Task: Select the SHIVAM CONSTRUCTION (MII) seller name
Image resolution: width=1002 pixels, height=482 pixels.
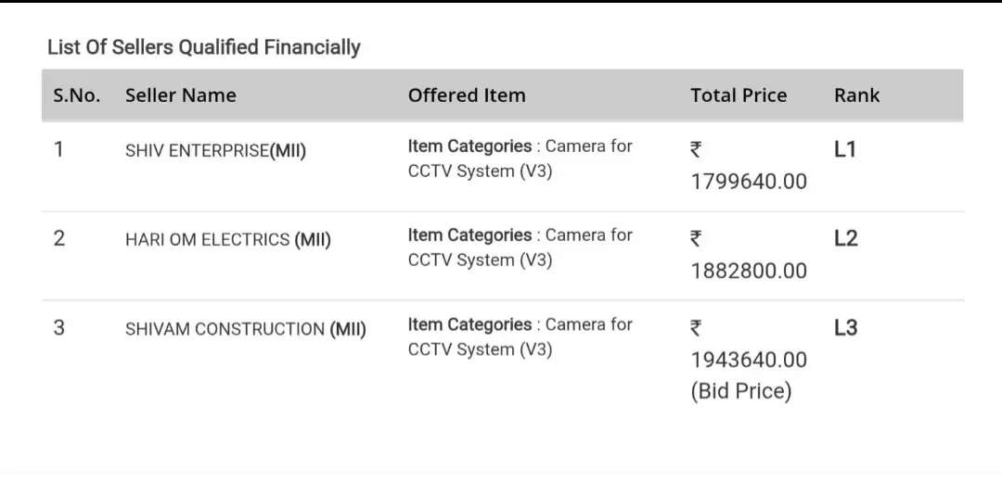Action: 246,329
